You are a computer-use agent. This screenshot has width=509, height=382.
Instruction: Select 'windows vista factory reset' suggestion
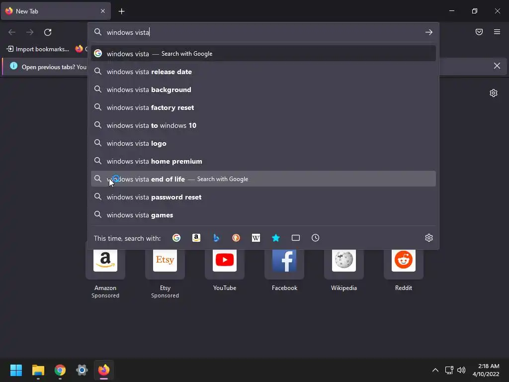click(263, 107)
